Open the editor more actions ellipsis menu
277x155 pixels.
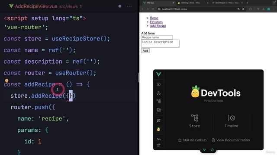click(x=129, y=6)
